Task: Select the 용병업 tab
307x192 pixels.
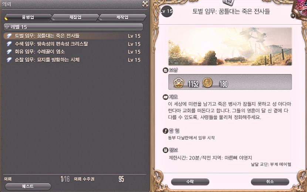Action: click(28, 17)
